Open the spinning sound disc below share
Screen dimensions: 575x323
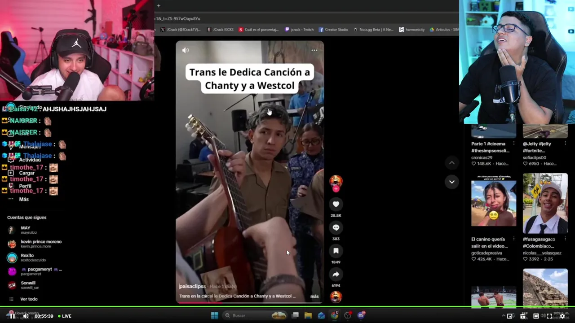pos(336,297)
